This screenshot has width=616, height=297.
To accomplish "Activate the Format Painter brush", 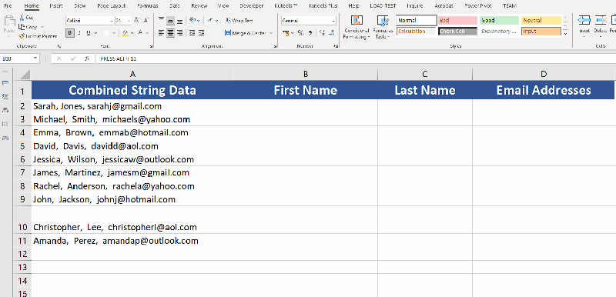I will click(22, 36).
